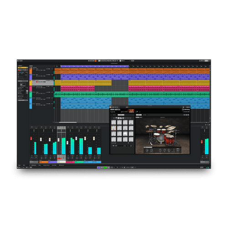
Task: Click the kit preset thumbnail in Groove Agent header
Action: (131, 111)
